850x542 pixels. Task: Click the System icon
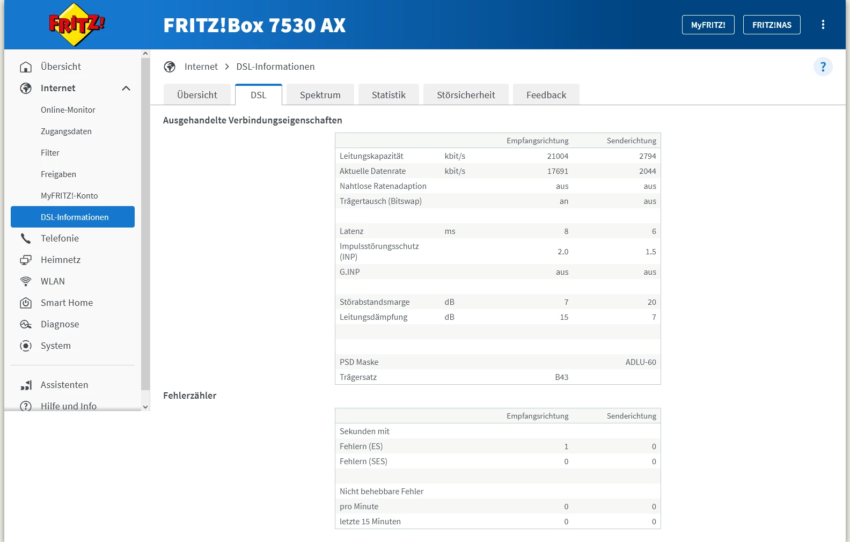[x=26, y=346]
